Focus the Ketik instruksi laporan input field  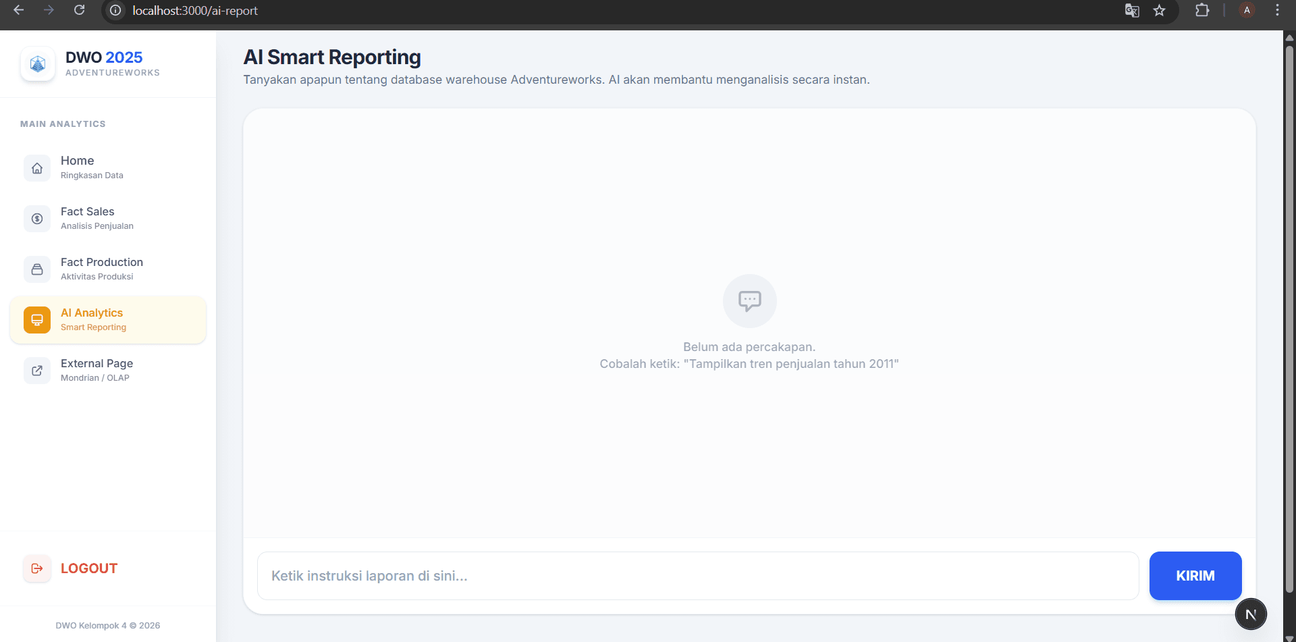(x=698, y=576)
